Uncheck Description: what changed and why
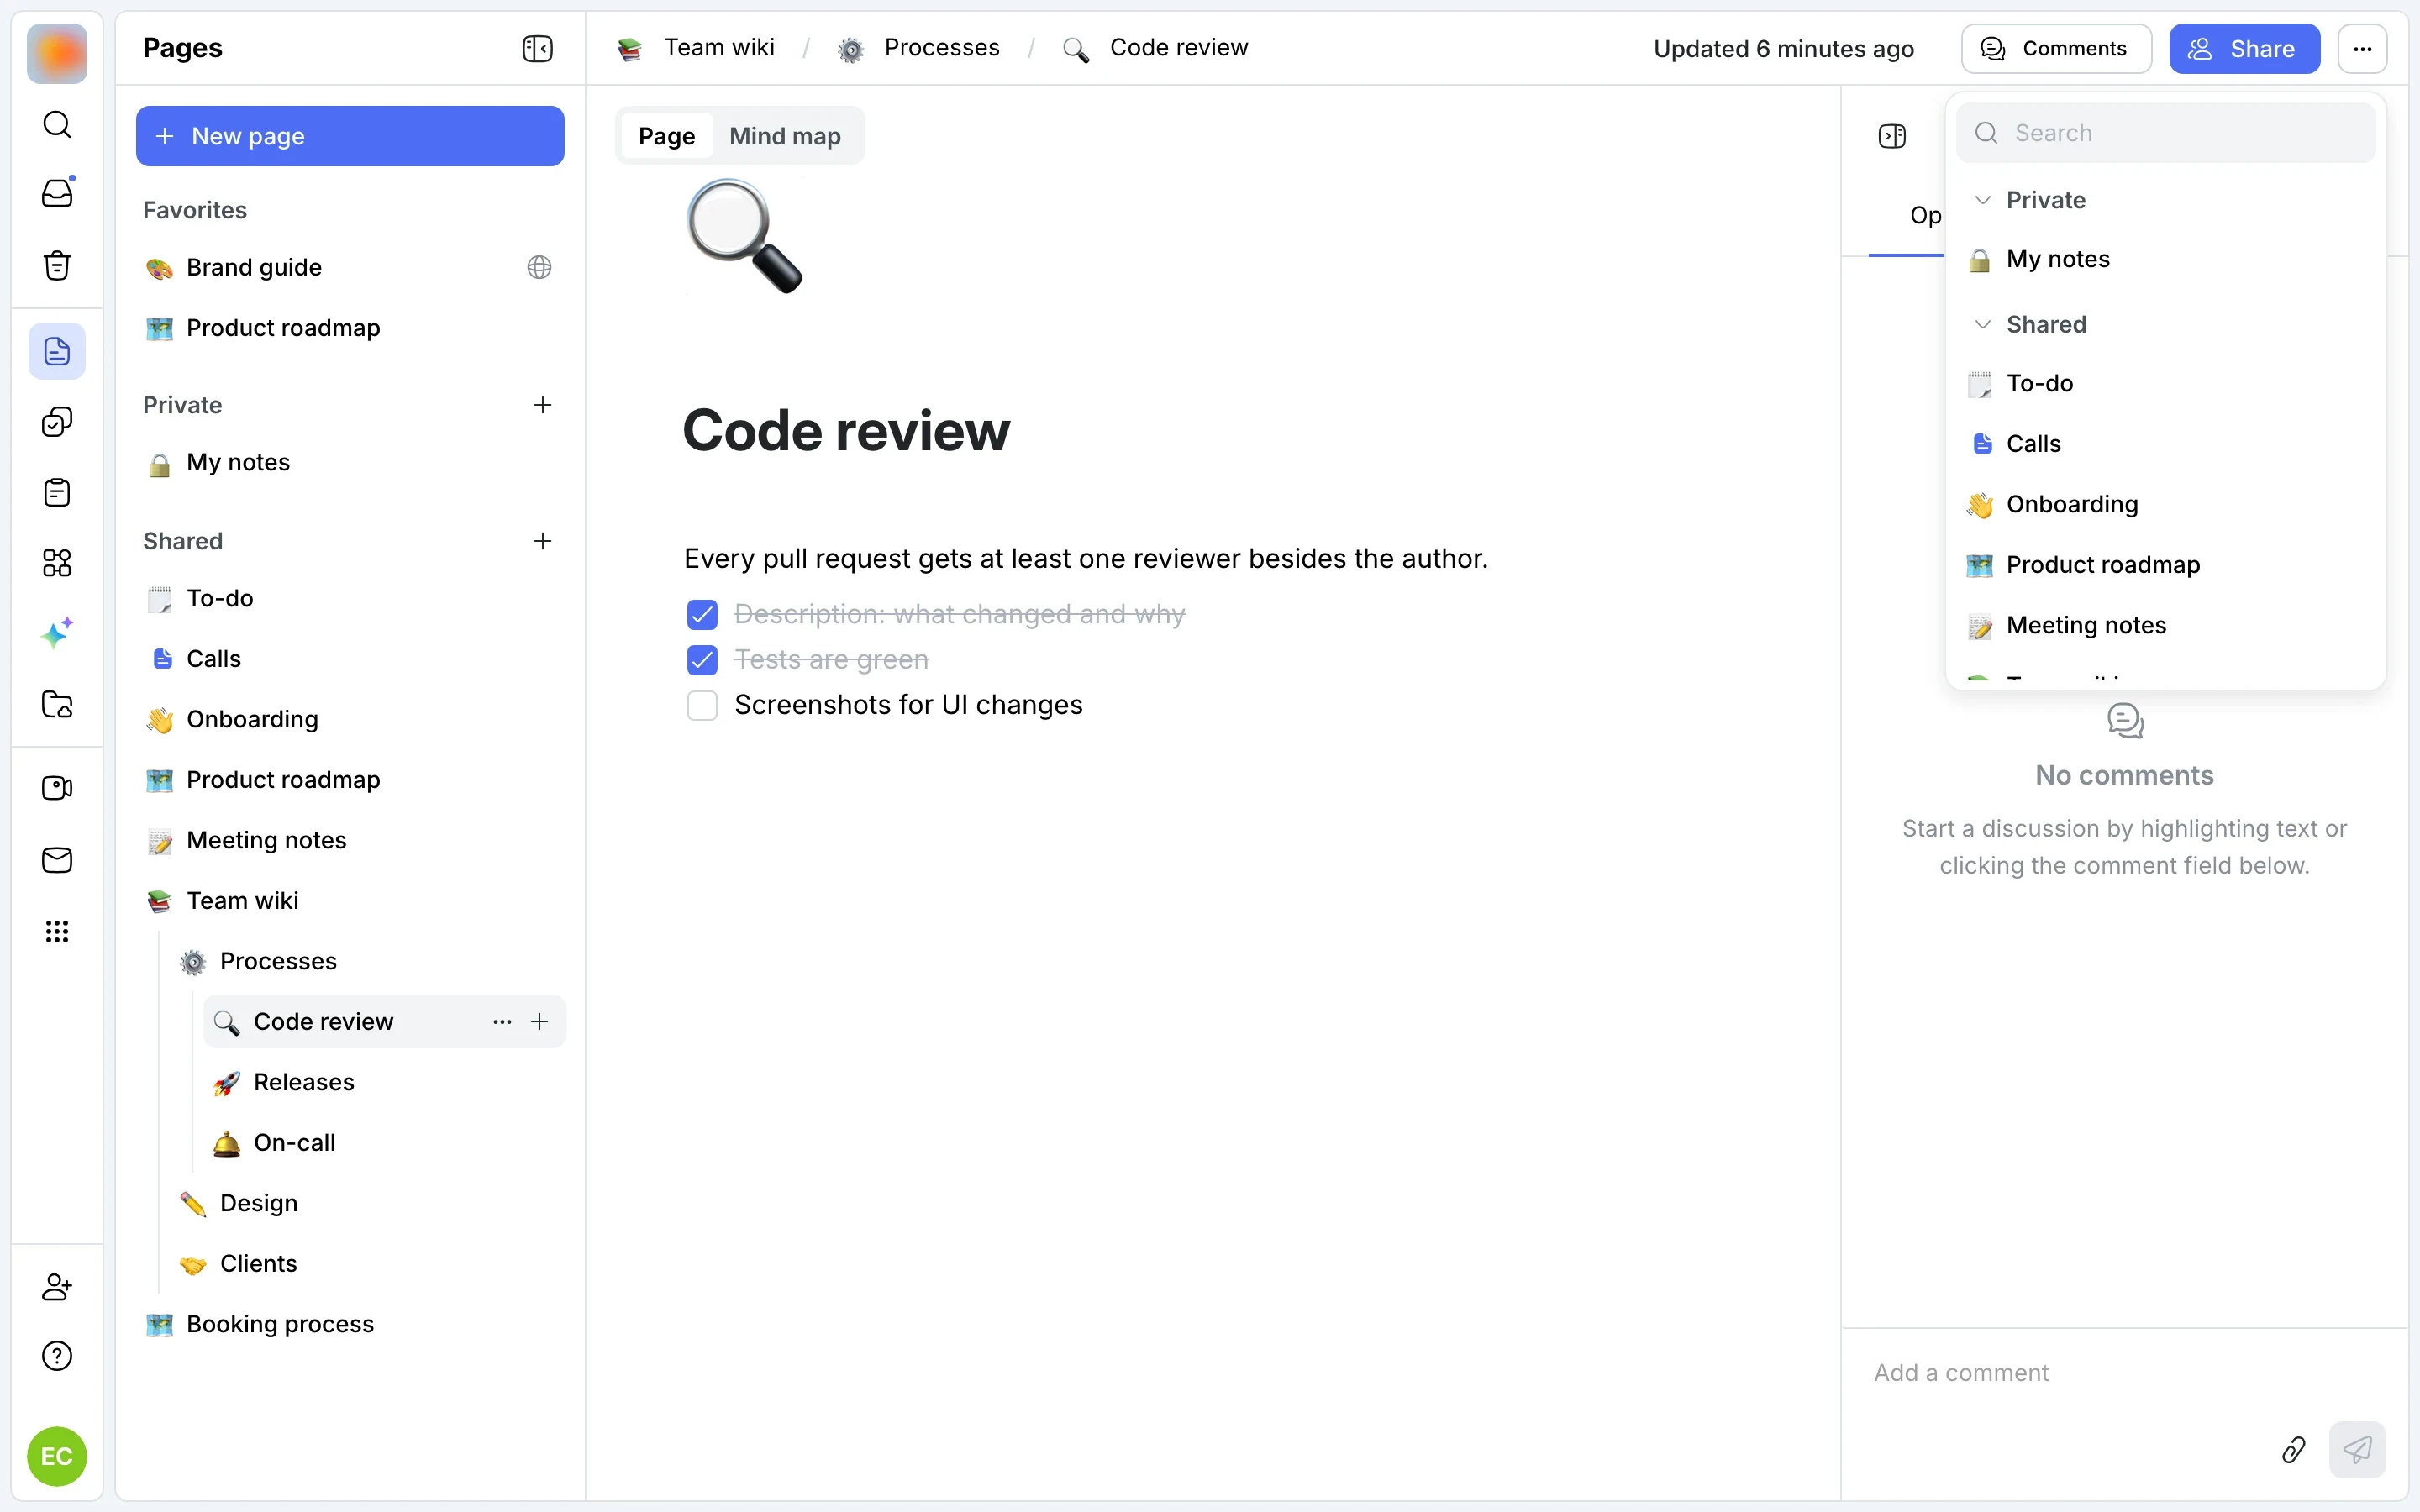This screenshot has height=1512, width=2420. [x=702, y=614]
